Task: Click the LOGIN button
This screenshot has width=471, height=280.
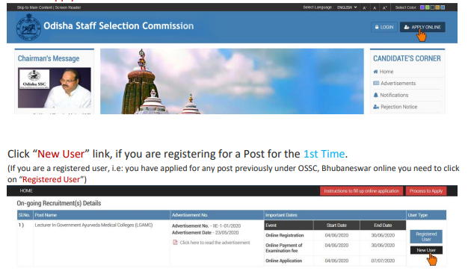Action: 384,27
